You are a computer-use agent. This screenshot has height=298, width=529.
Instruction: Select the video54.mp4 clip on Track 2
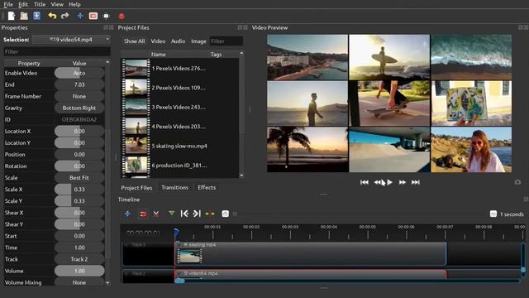[x=311, y=274]
